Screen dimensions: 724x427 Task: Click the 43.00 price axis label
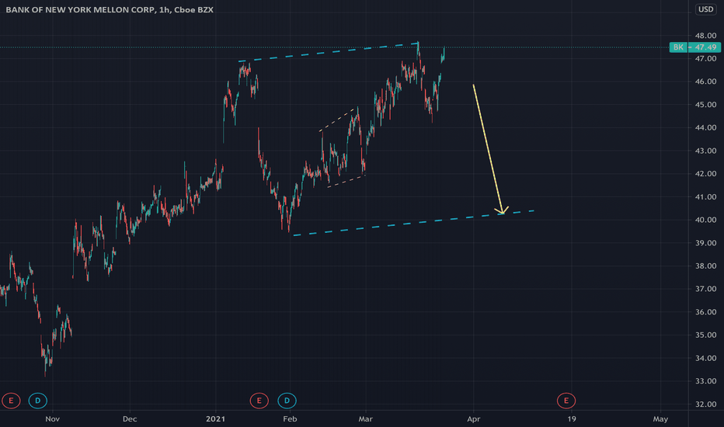pos(705,151)
